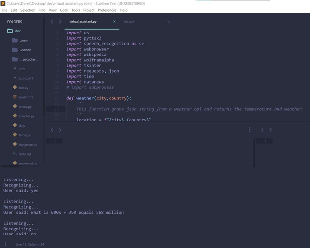Open the View menu
The height and width of the screenshot is (248, 310).
click(52, 10)
